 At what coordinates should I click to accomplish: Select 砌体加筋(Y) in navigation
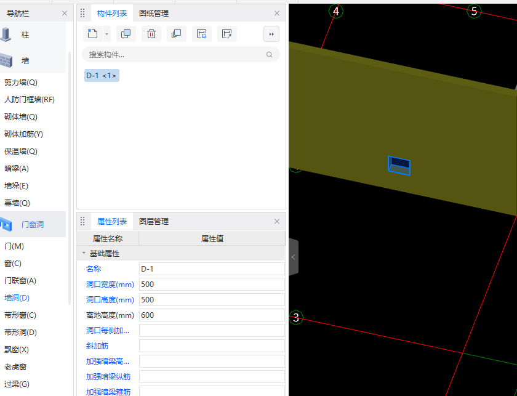click(23, 134)
